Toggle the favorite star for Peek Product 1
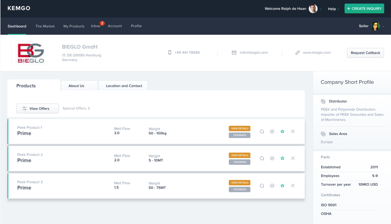 click(x=282, y=131)
